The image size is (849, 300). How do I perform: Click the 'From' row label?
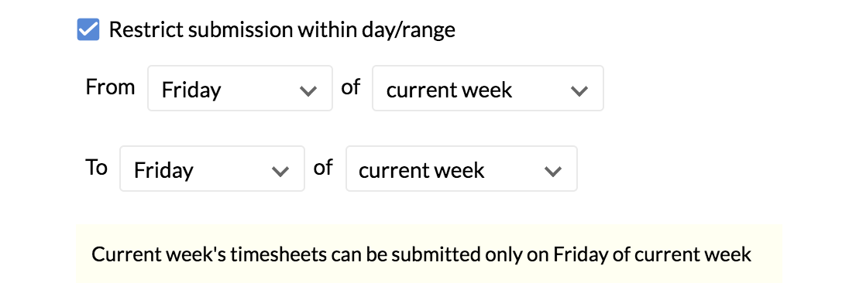point(111,87)
